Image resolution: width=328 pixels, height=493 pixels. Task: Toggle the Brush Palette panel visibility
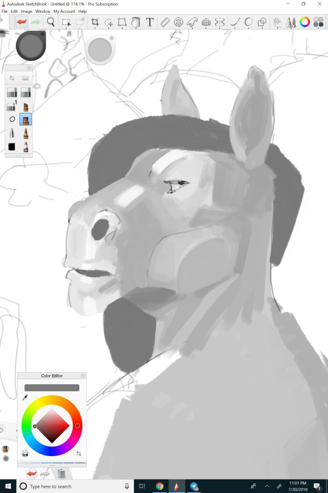(x=290, y=22)
